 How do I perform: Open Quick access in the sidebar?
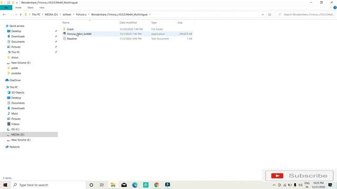tap(17, 26)
